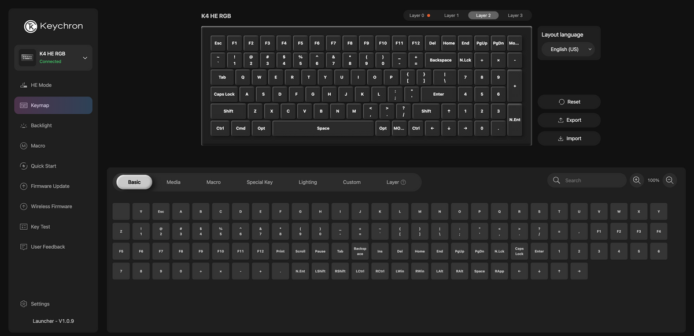Select the Keymap sidebar item
The height and width of the screenshot is (336, 694).
[x=53, y=105]
